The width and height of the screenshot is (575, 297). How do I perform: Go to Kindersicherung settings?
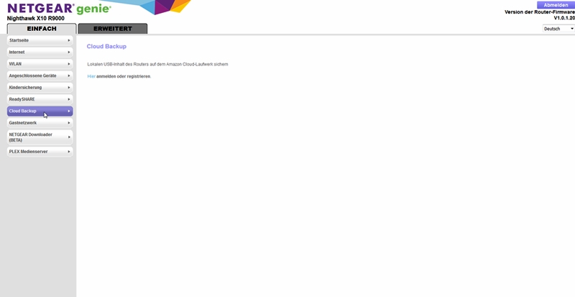[36, 87]
